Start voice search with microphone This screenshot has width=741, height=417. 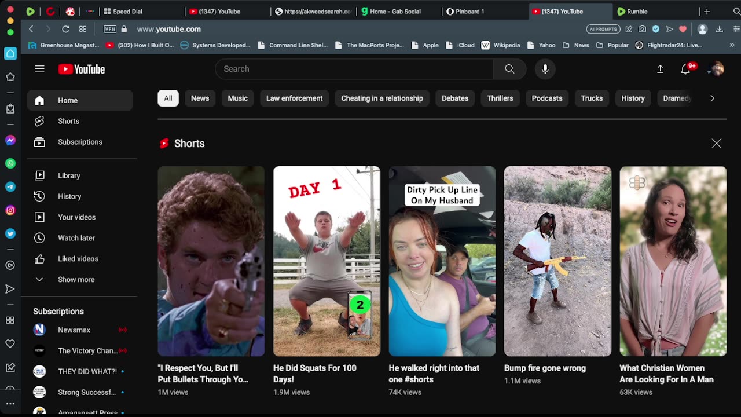click(x=545, y=69)
